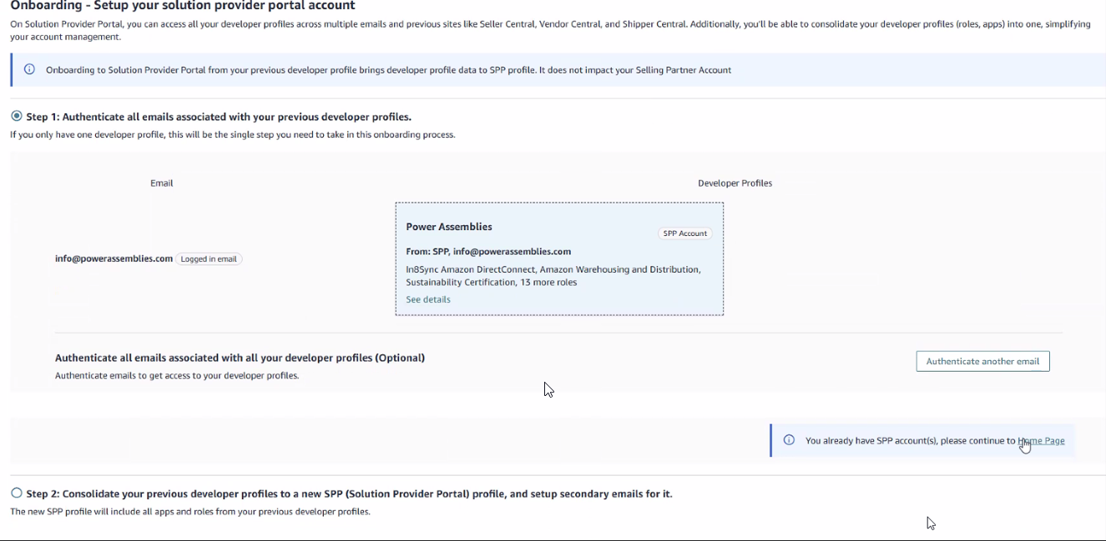Click the Step 2 consolidate developer profiles heading
The height and width of the screenshot is (541, 1106).
pos(349,493)
